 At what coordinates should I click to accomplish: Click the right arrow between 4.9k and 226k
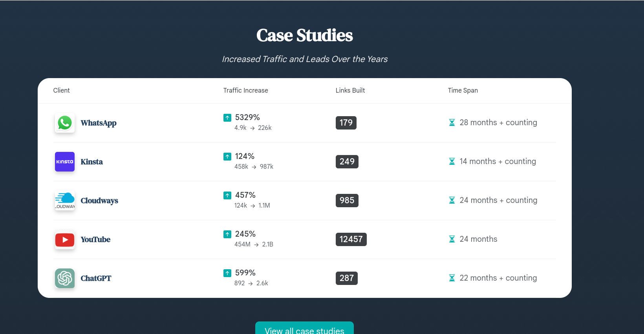click(252, 128)
